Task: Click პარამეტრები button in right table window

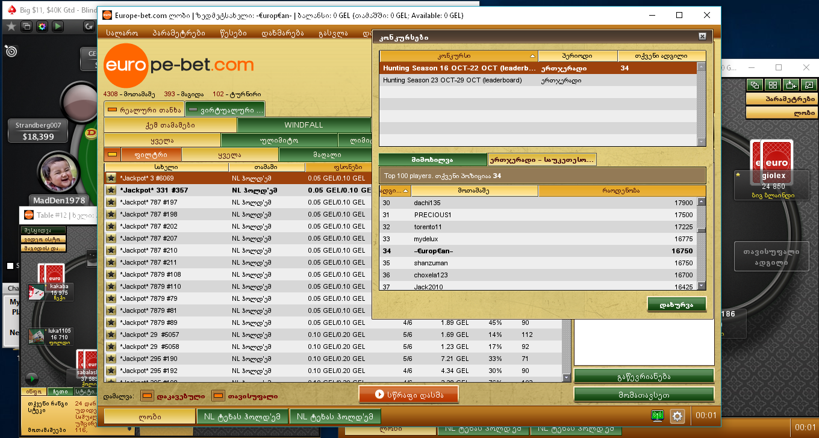Action: [782, 99]
